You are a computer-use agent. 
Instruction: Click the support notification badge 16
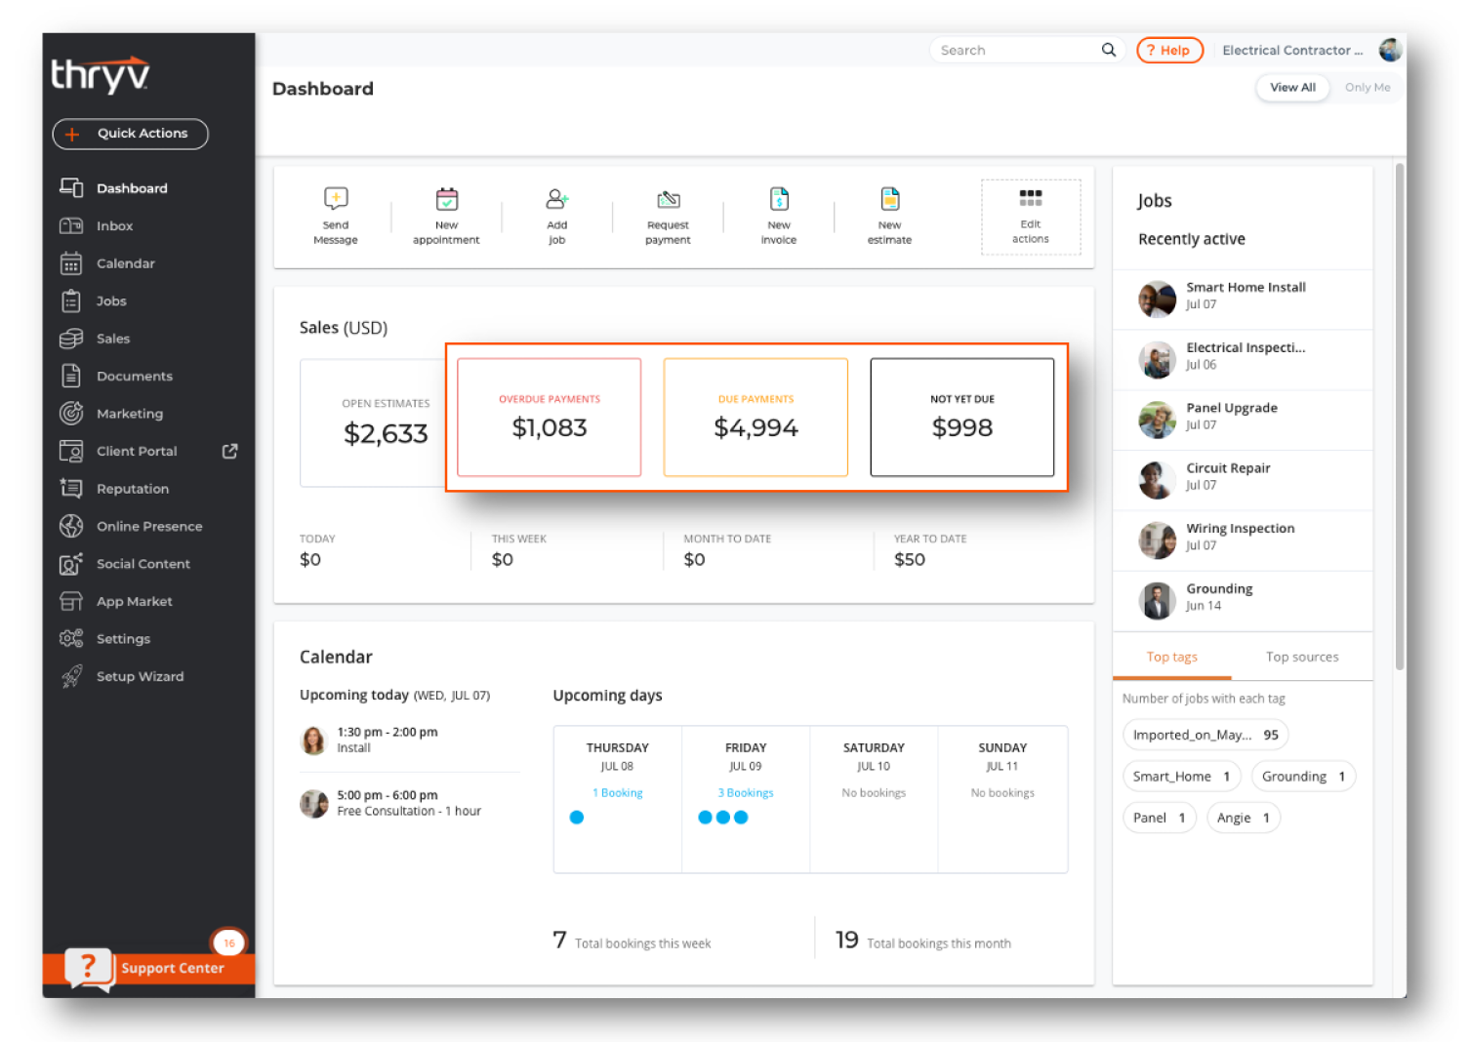[x=228, y=942]
